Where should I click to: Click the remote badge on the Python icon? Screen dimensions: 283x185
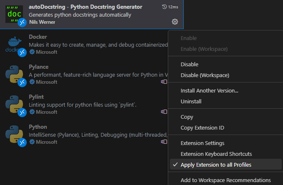[x=22, y=142]
